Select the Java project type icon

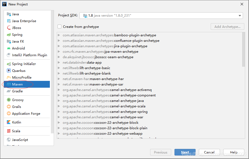click(x=9, y=14)
